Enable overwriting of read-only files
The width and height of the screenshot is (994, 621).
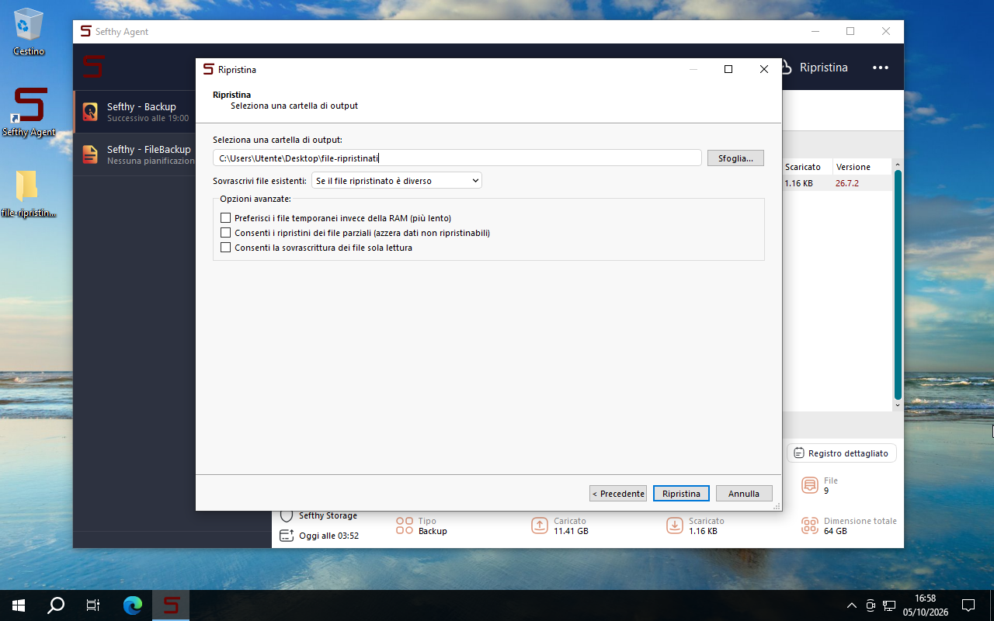click(226, 248)
